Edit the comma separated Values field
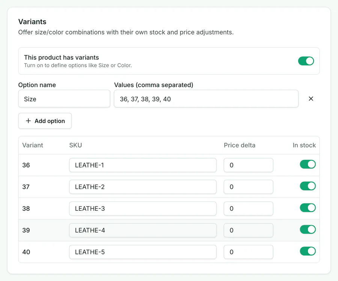 click(206, 99)
